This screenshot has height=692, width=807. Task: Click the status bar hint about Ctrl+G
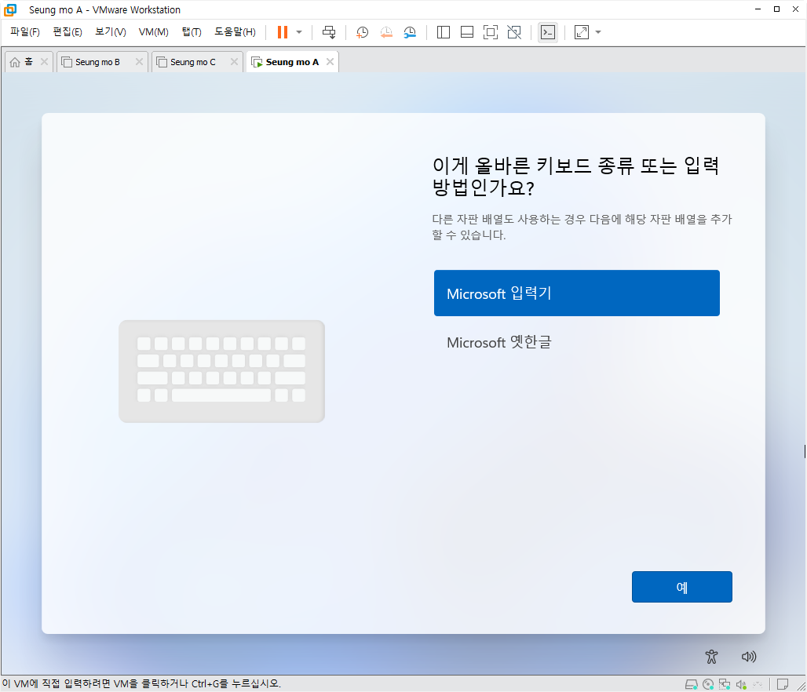[x=141, y=684]
